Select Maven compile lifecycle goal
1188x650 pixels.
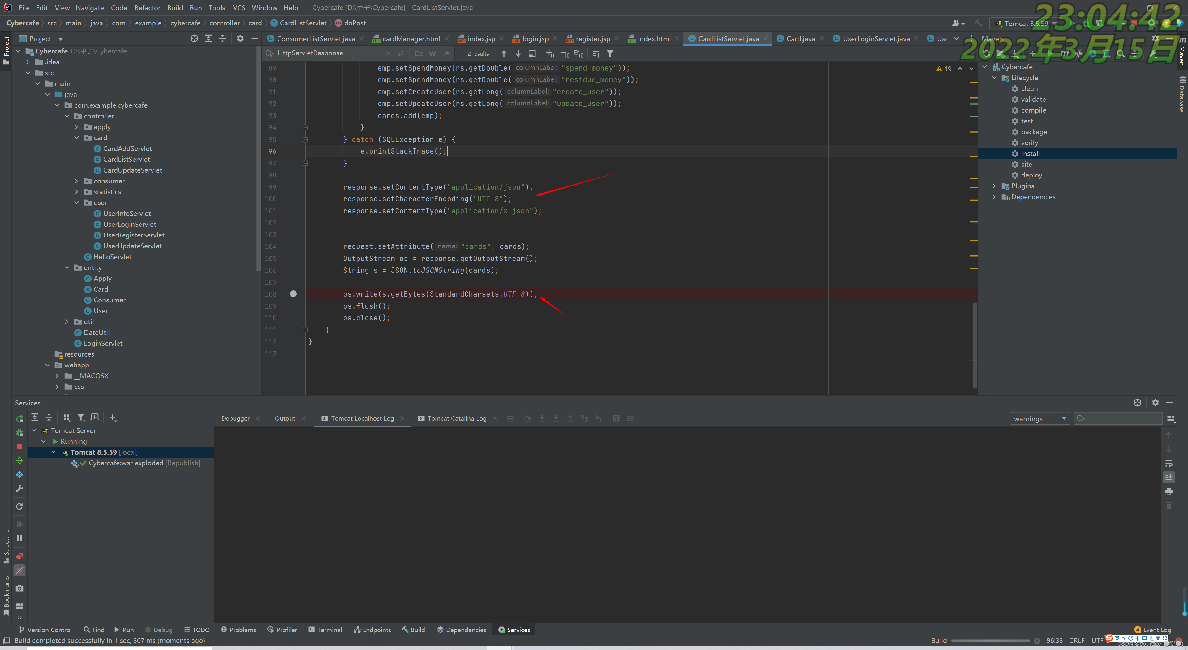coord(1033,110)
